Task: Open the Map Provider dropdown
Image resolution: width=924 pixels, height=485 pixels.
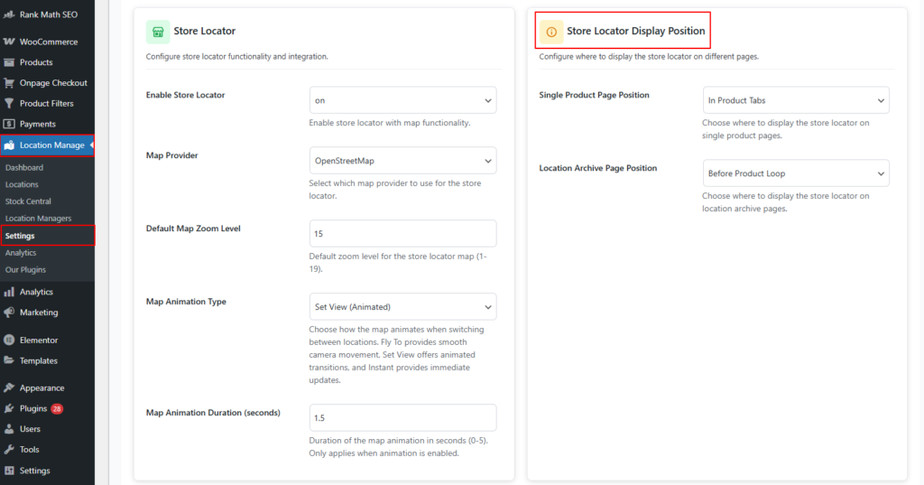Action: tap(402, 161)
